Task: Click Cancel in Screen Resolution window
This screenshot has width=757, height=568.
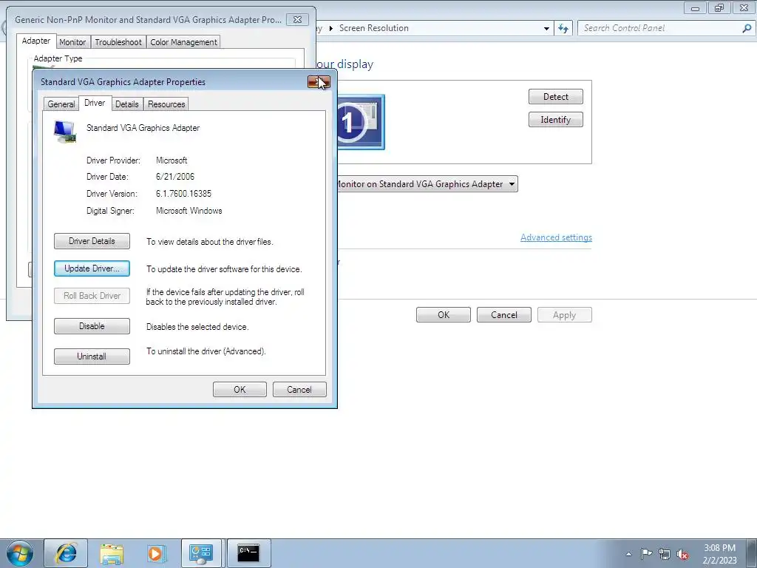Action: [x=504, y=315]
